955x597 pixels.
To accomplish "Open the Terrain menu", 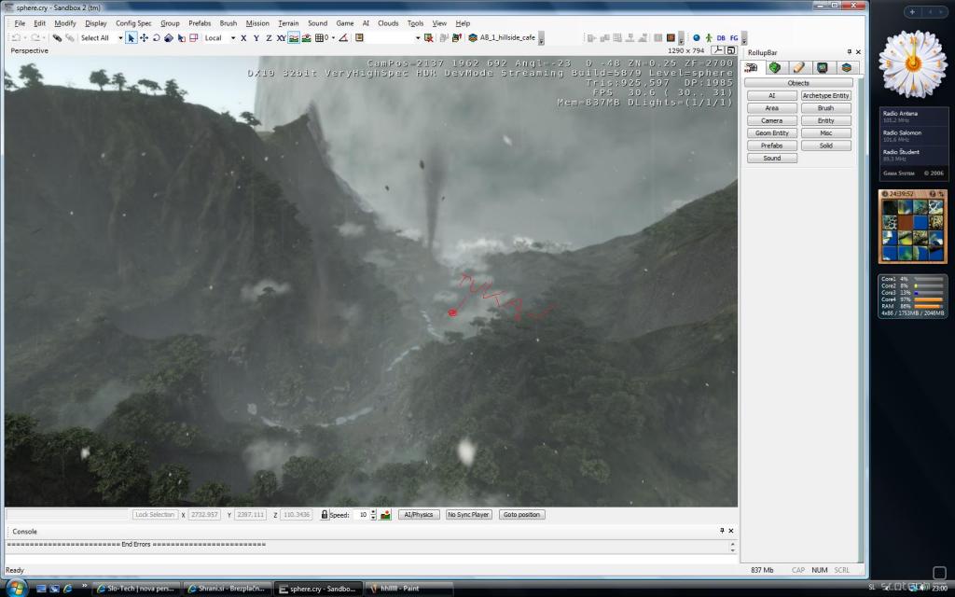I will coord(288,23).
